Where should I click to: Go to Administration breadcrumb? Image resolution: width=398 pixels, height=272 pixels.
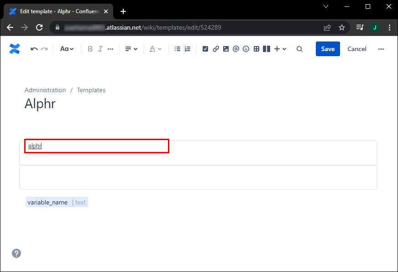click(45, 90)
